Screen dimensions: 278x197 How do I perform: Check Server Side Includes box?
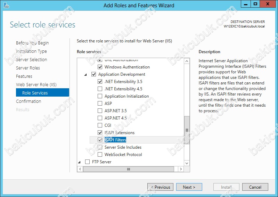[x=100, y=147]
